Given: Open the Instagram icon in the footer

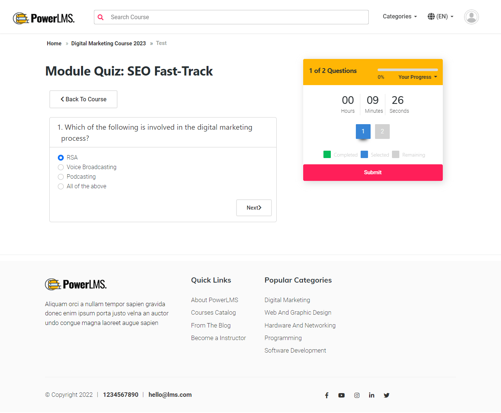Looking at the screenshot, I should (x=357, y=395).
